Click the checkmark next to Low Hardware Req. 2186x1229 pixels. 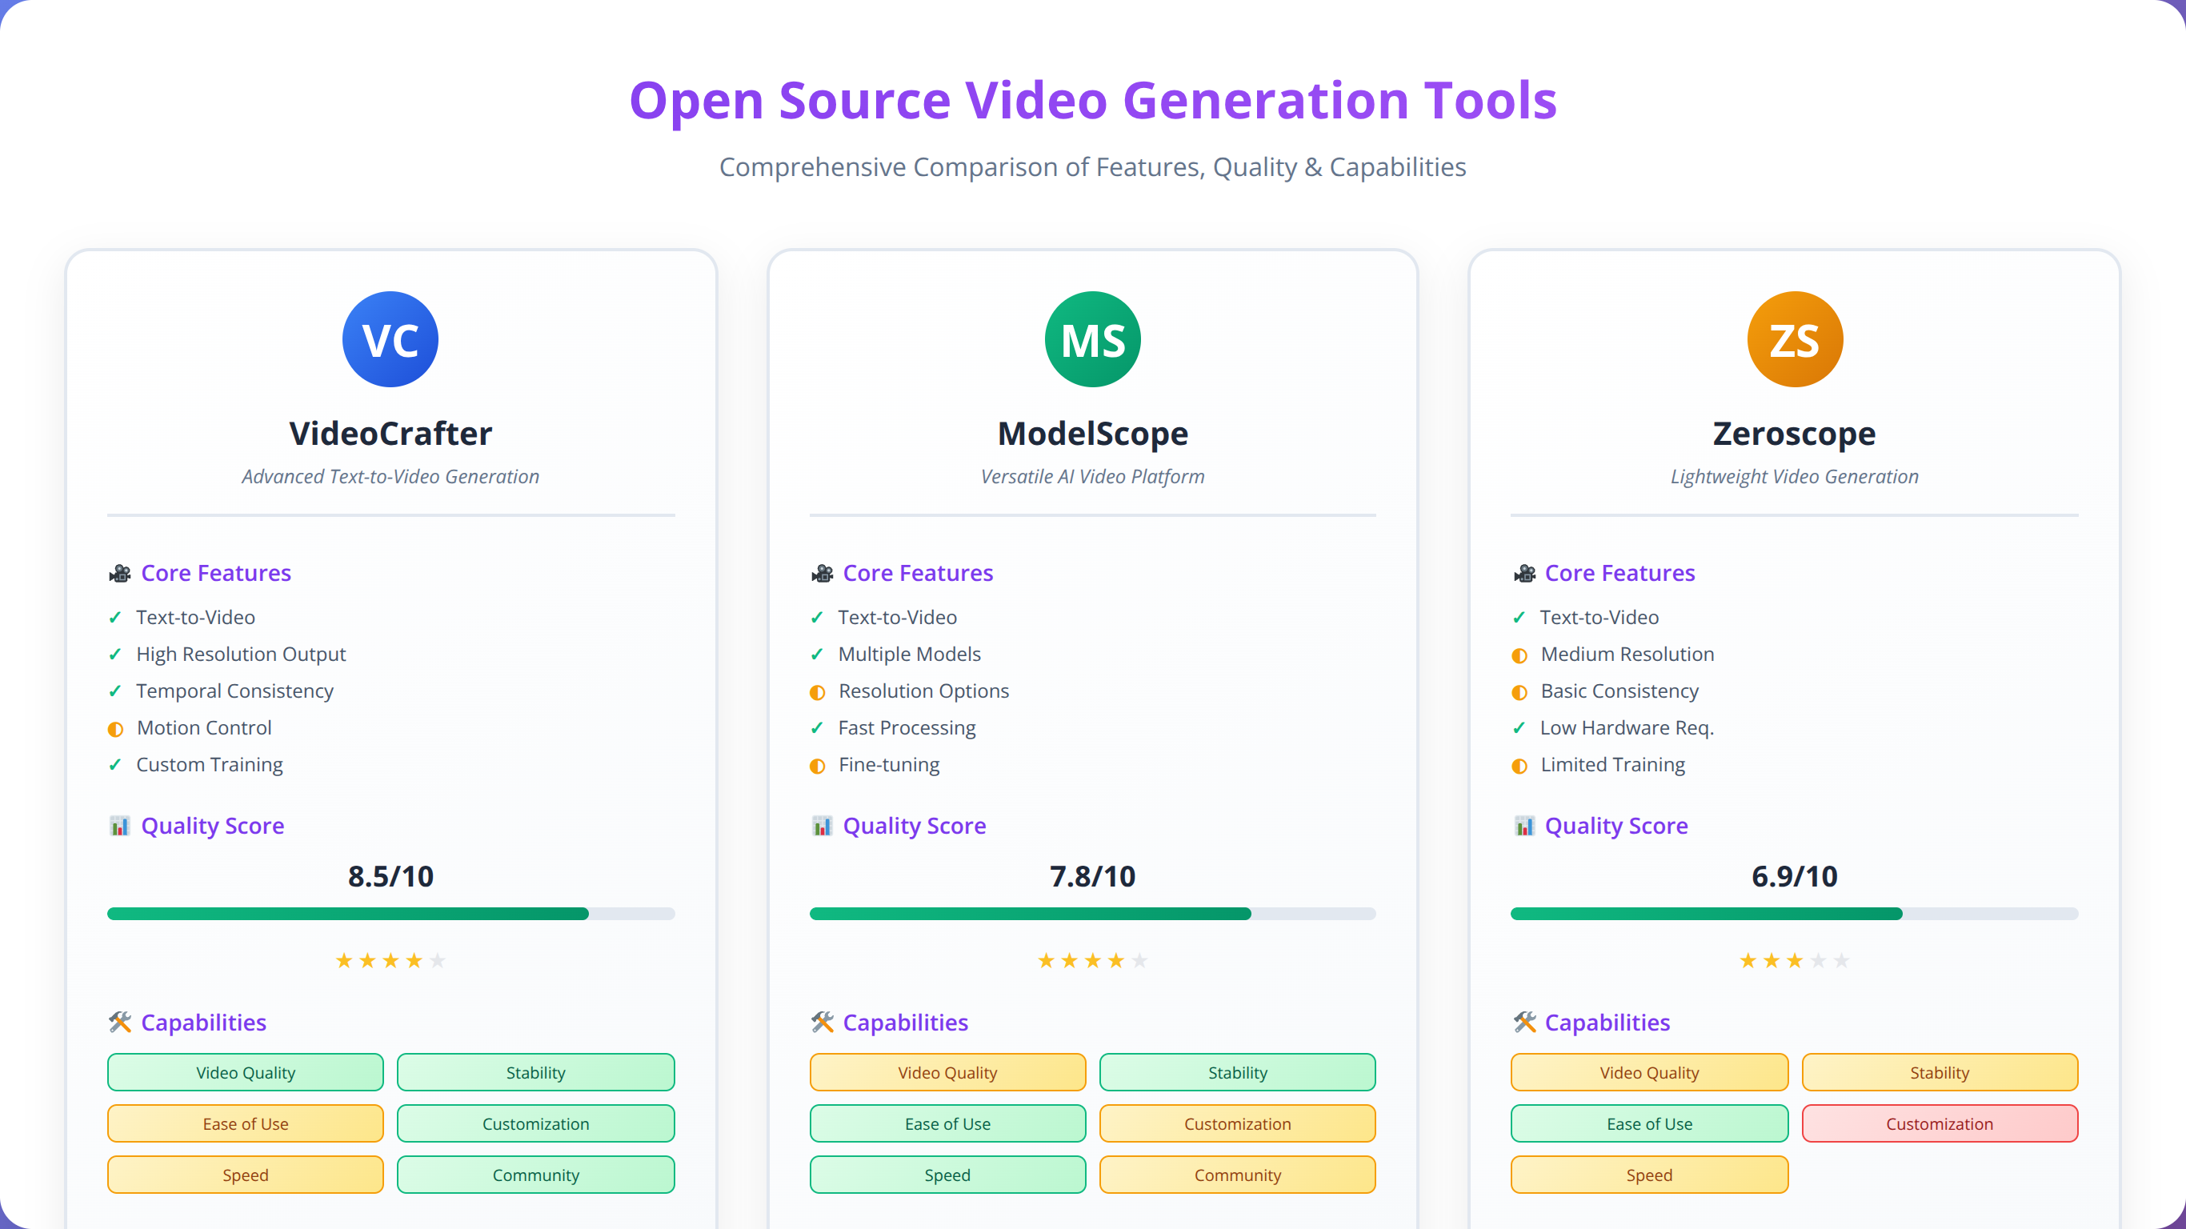click(1519, 728)
